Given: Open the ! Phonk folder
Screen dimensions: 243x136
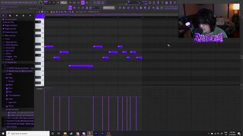Looking at the screenshot, I should pos(8,54).
